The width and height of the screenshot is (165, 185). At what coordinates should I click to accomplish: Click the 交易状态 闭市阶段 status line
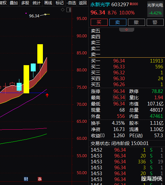pos(119,143)
